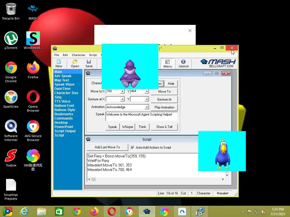Select Map Text in the sidebar
This screenshot has height=217, width=290.
coord(68,80)
